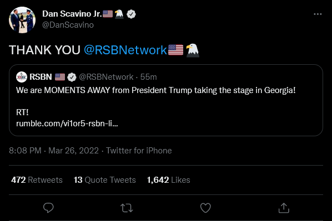Click the RSBN verified badge icon
The height and width of the screenshot is (221, 332).
[72, 77]
